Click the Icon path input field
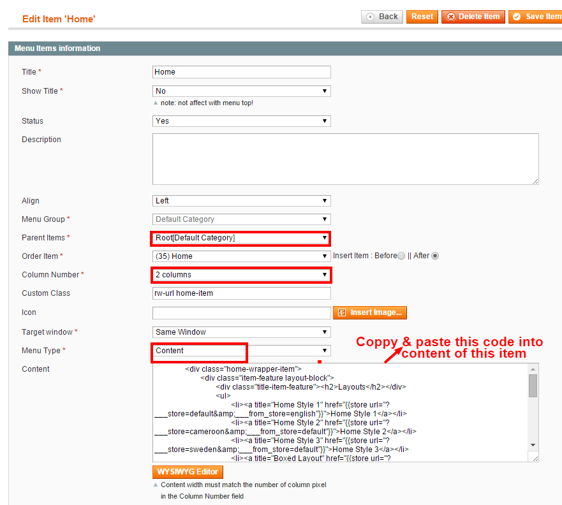Screen dimensions: 562x505 point(241,312)
